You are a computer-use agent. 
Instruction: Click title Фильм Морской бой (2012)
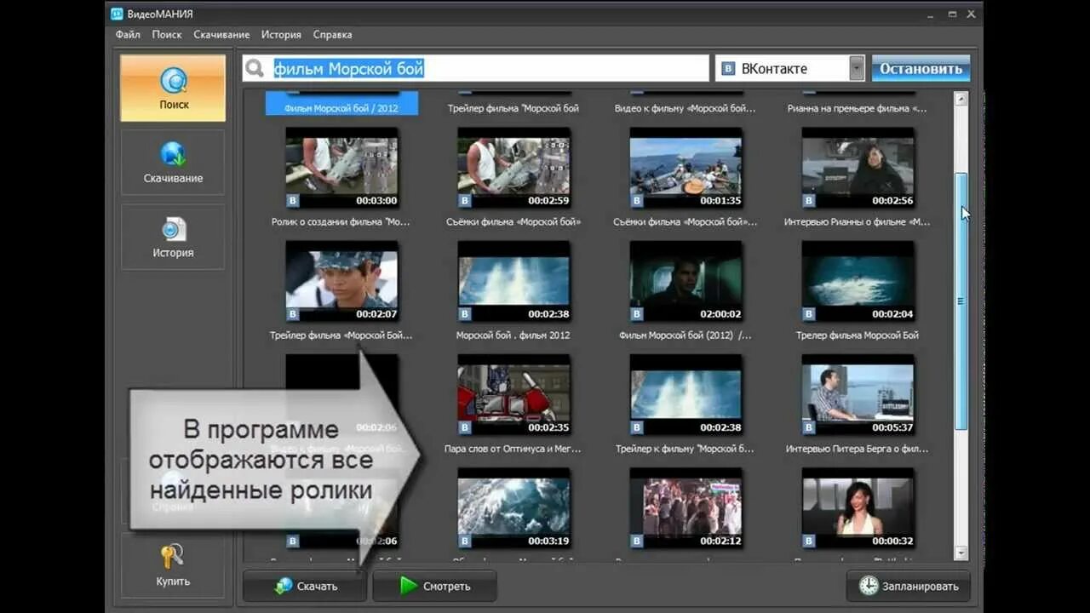click(686, 335)
